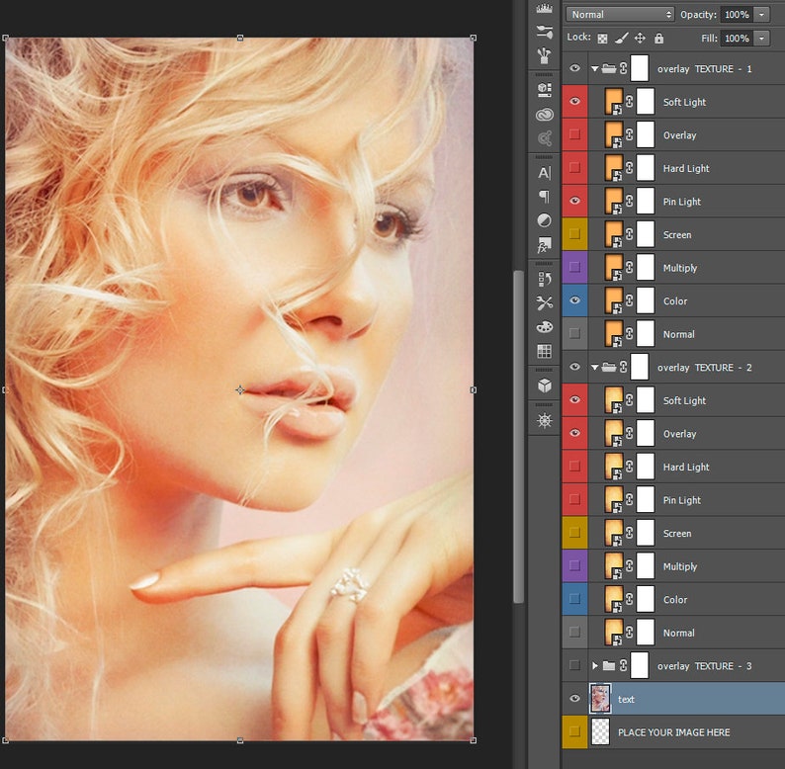The width and height of the screenshot is (785, 769).
Task: Click mask link icon on TEXTURE 1 Soft Light layer
Action: coord(630,102)
